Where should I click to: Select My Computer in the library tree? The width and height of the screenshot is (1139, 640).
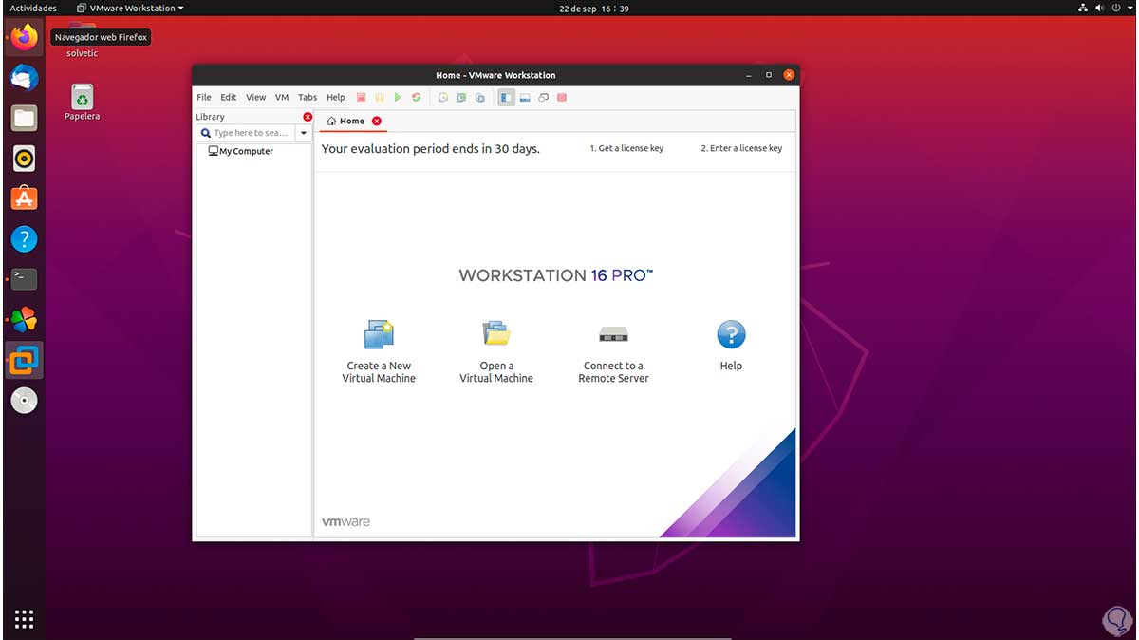(241, 151)
